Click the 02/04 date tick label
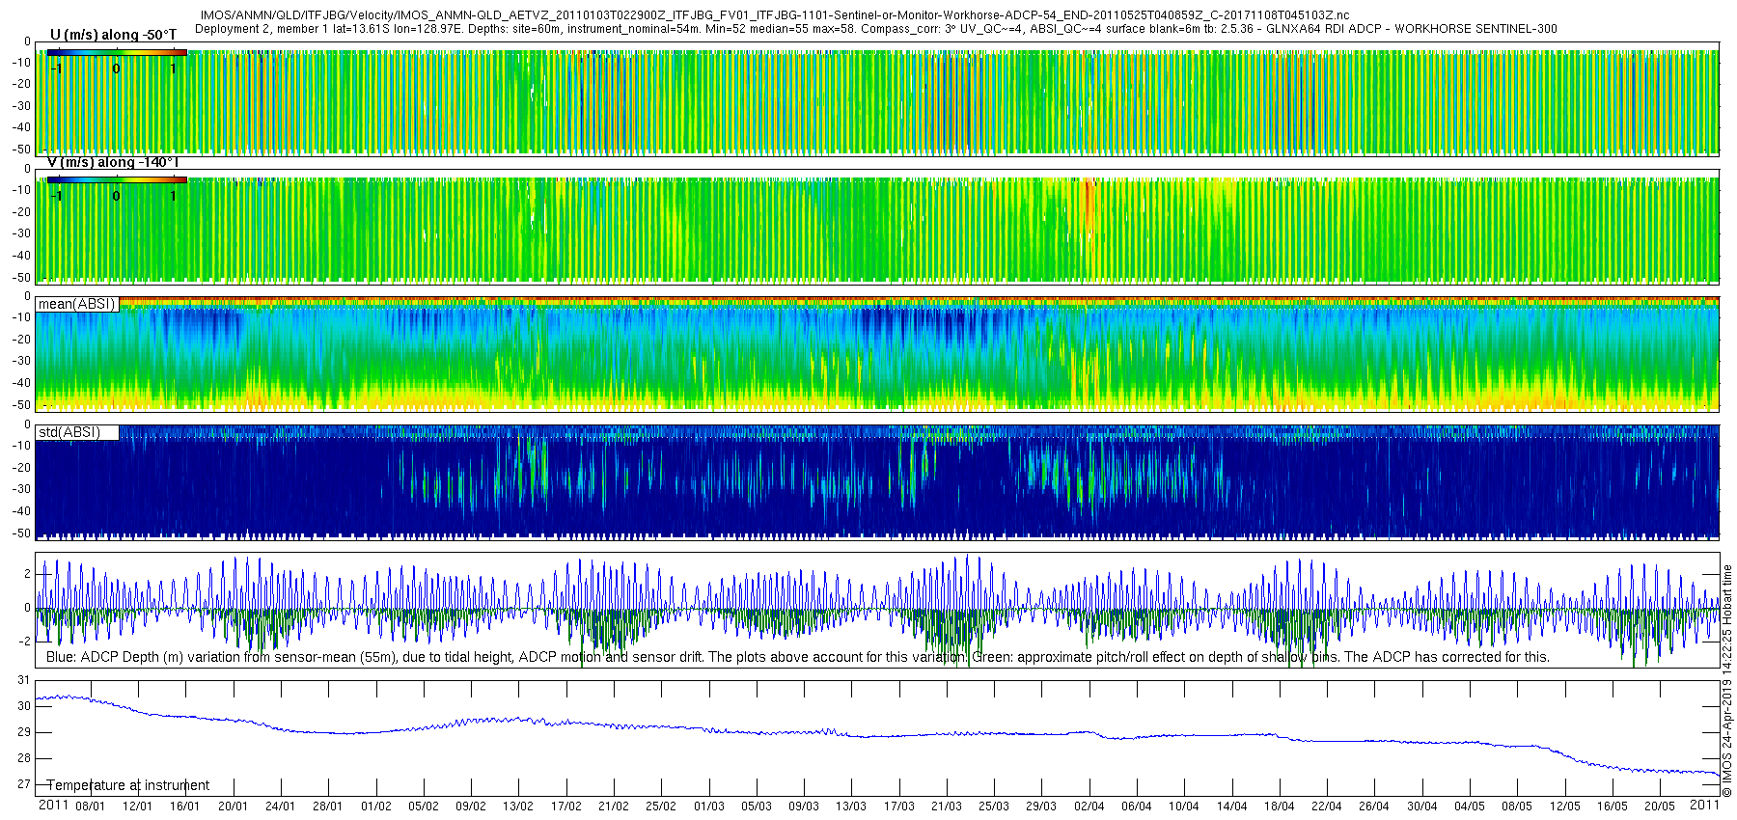The width and height of the screenshot is (1737, 820). click(x=1089, y=806)
